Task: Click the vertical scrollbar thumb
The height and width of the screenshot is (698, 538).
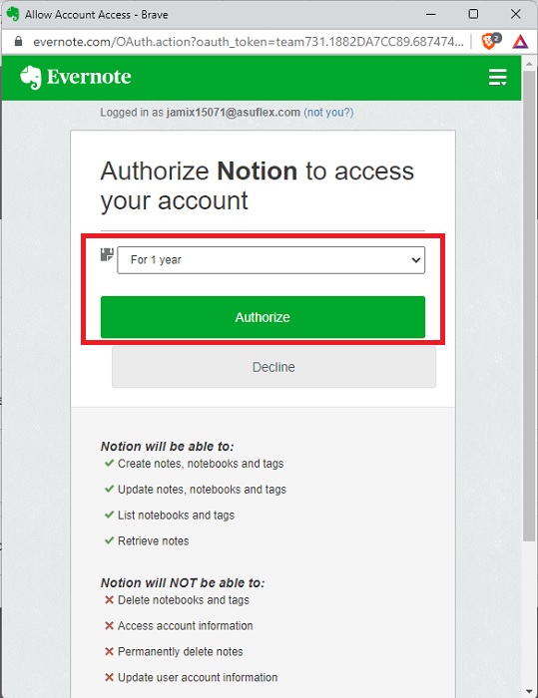Action: click(529, 305)
